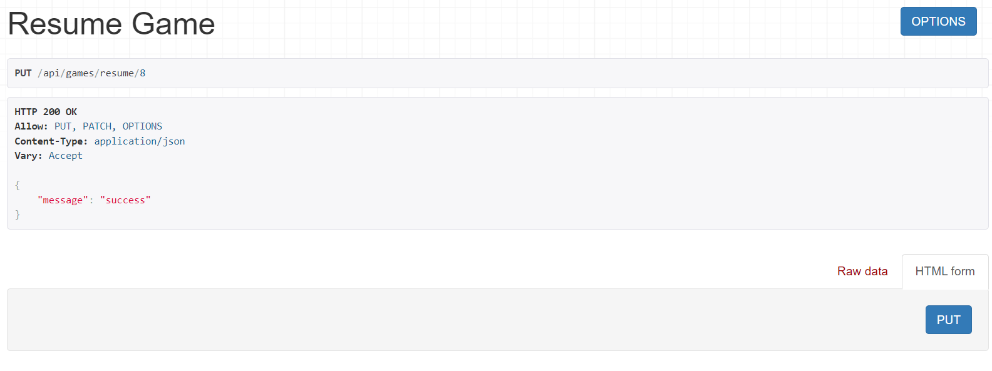Click the "message" JSON key
The image size is (992, 371).
coord(63,200)
